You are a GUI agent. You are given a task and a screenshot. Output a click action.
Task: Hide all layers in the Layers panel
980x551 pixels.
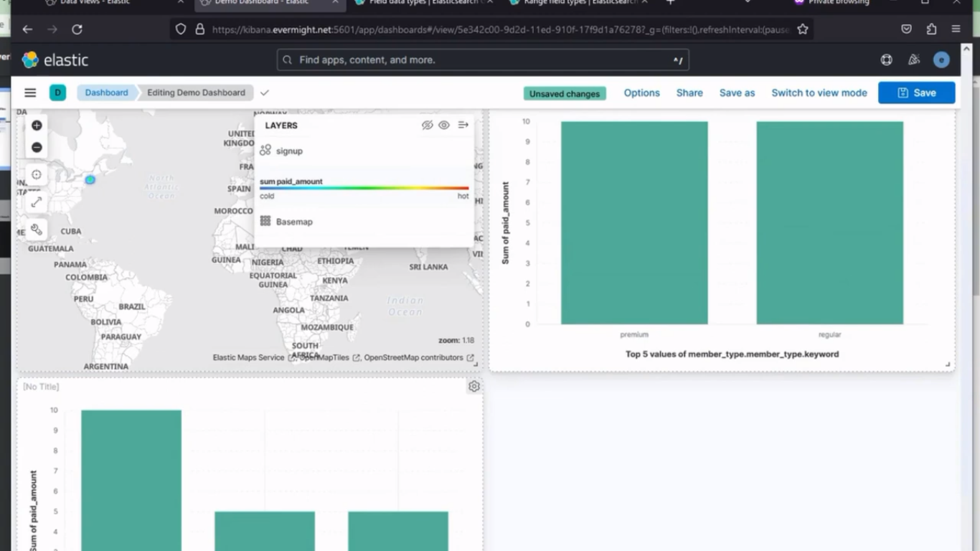pyautogui.click(x=427, y=125)
